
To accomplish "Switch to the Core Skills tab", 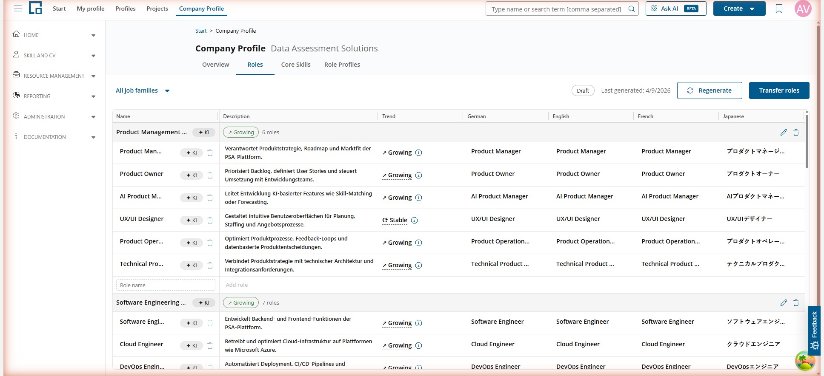I will (x=296, y=65).
